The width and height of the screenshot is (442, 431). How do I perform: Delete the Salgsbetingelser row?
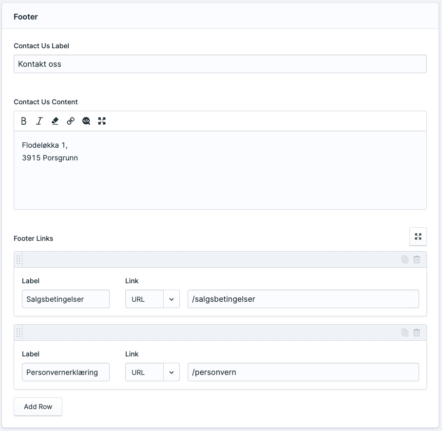click(417, 259)
